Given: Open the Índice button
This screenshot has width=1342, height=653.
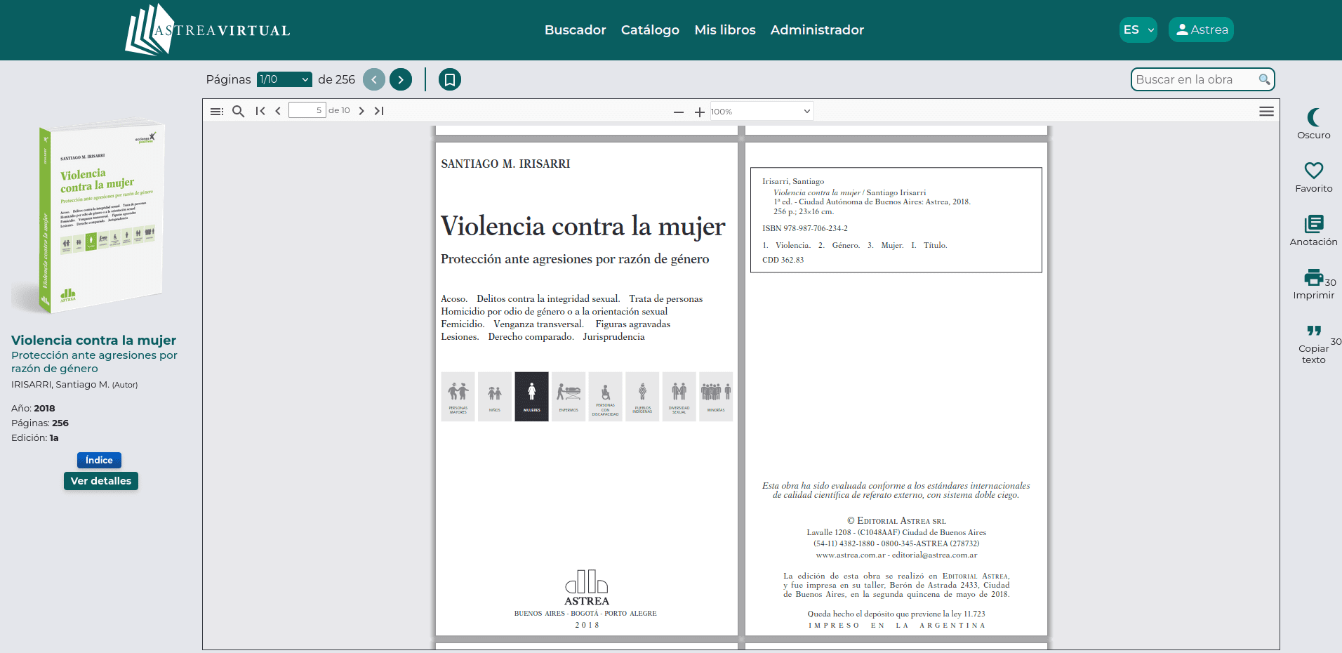Looking at the screenshot, I should (x=99, y=460).
